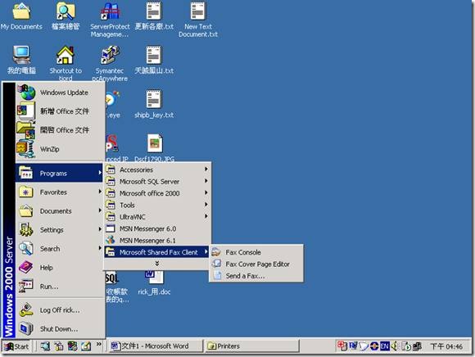Open Help from the Start menu
475x357 pixels.
(59, 267)
